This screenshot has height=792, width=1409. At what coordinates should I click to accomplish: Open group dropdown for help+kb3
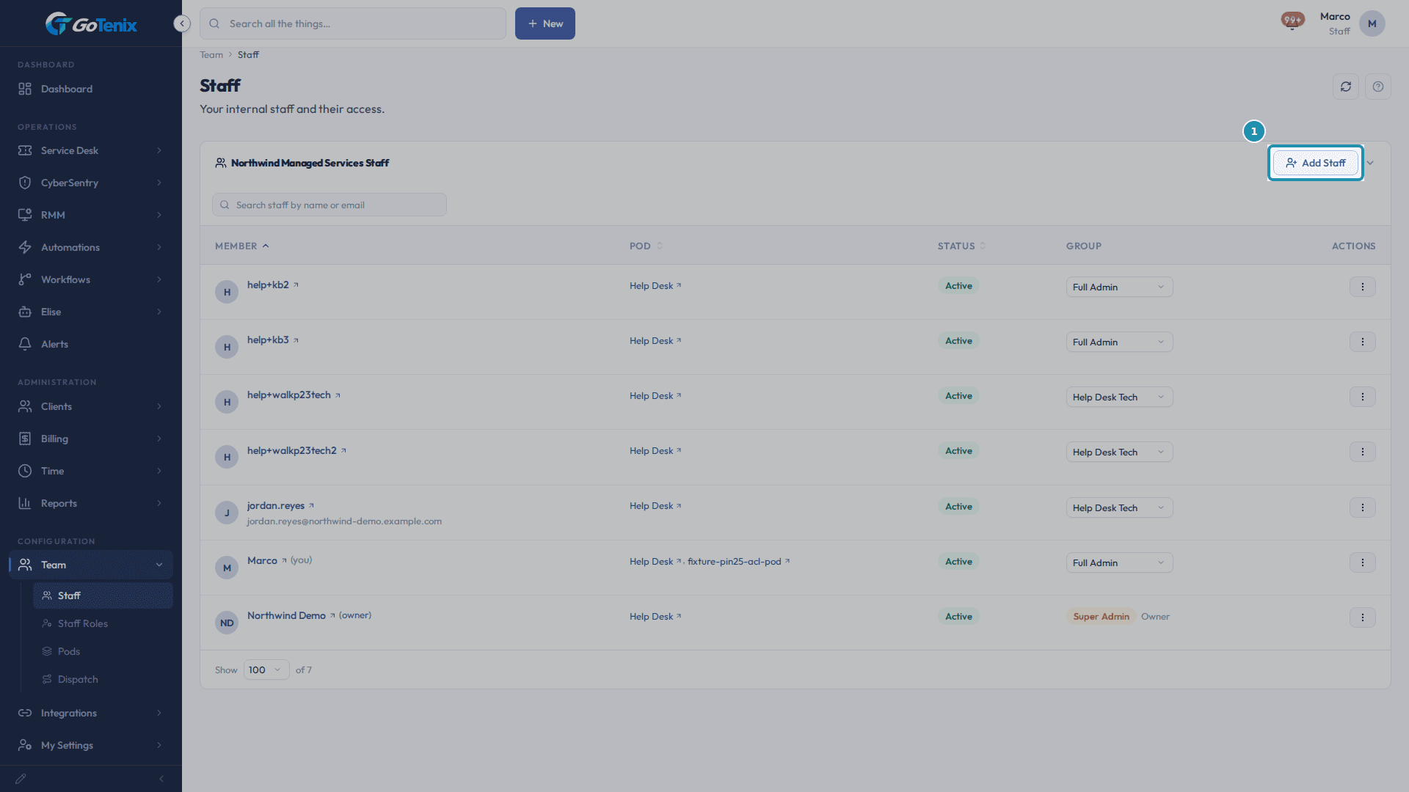1119,342
